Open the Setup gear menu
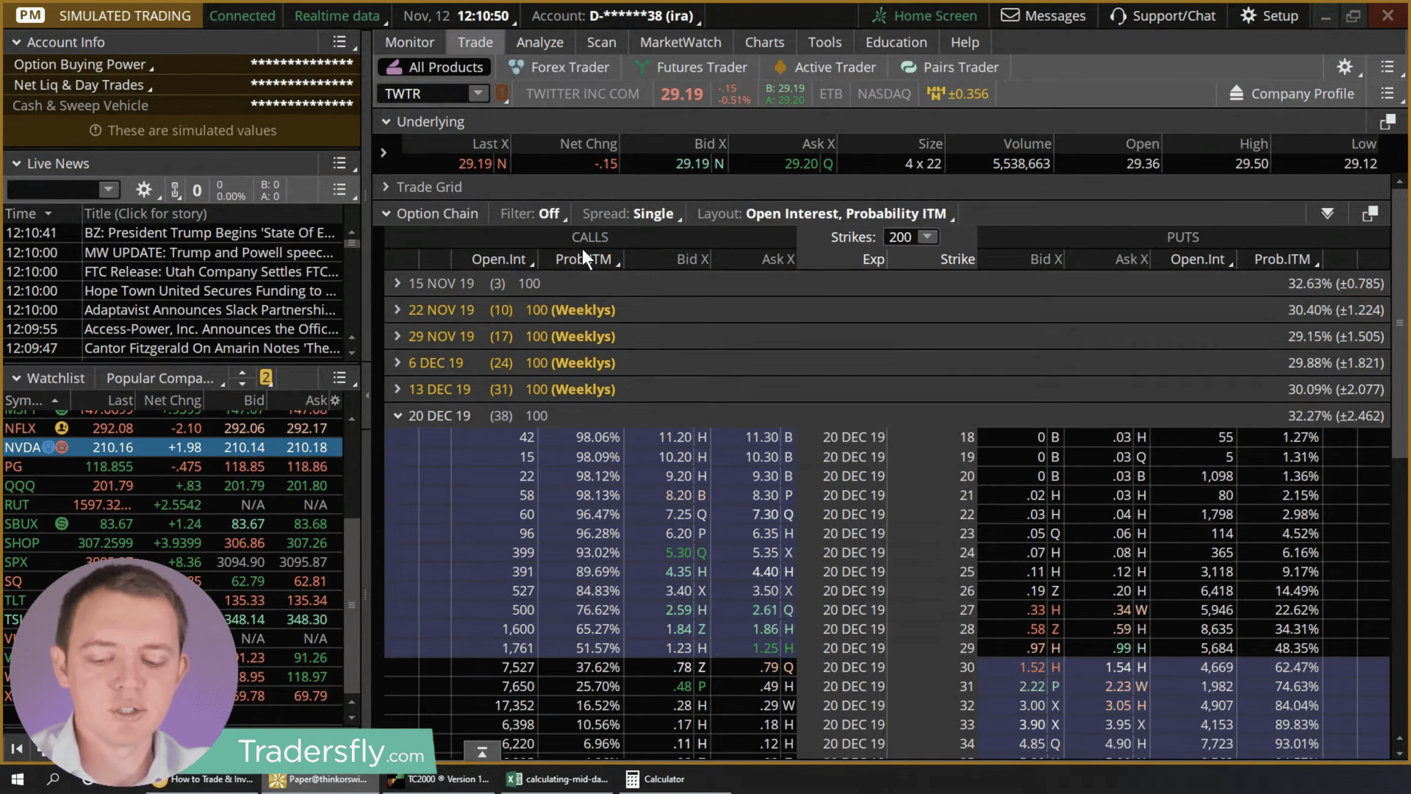This screenshot has width=1411, height=794. click(x=1269, y=16)
